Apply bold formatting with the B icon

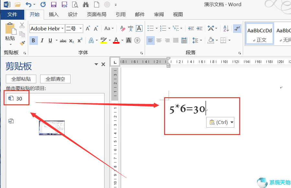click(x=34, y=40)
